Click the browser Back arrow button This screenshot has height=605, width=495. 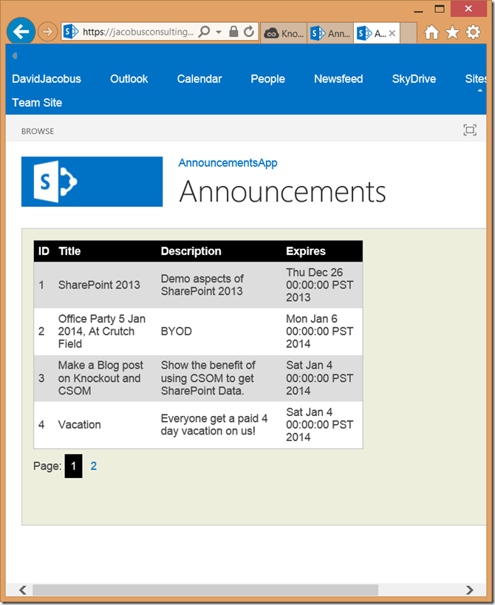tap(21, 31)
